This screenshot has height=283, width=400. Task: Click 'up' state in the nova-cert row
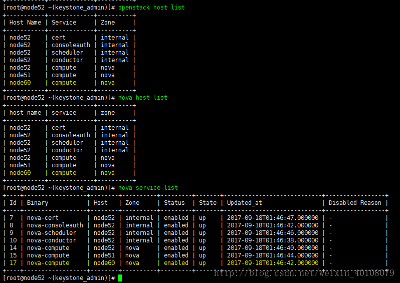(x=203, y=218)
